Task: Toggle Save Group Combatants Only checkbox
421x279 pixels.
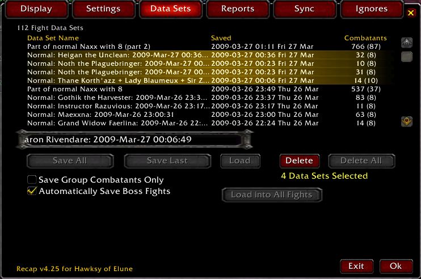Action: 32,179
